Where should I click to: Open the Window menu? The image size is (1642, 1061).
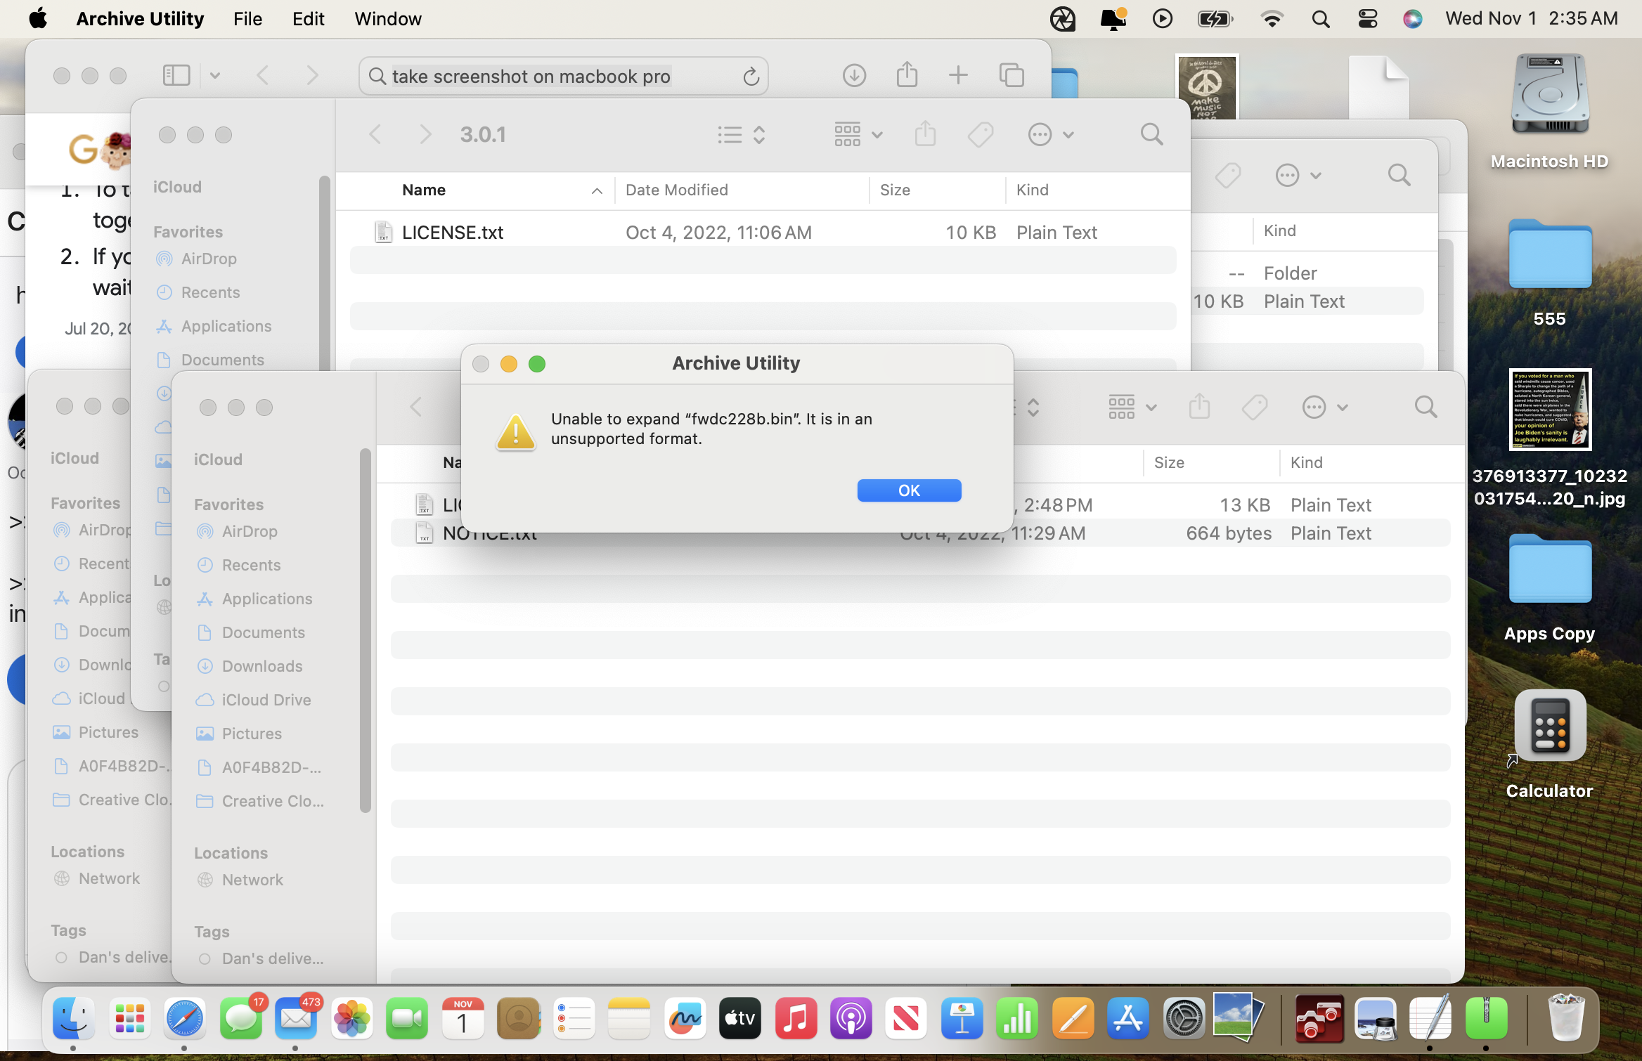[x=387, y=19]
